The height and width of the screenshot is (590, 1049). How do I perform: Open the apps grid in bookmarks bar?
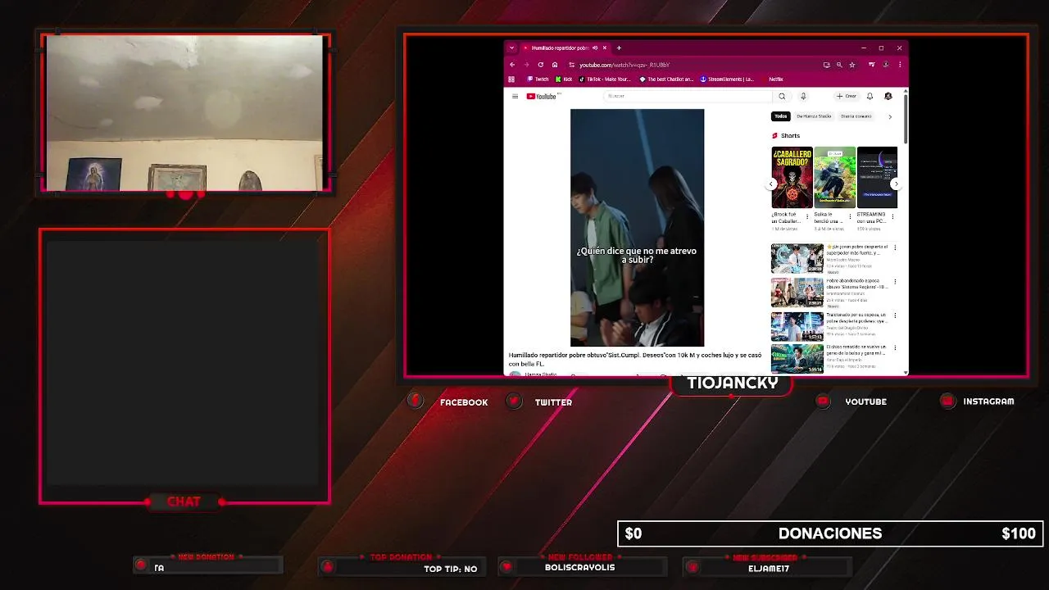(x=511, y=79)
